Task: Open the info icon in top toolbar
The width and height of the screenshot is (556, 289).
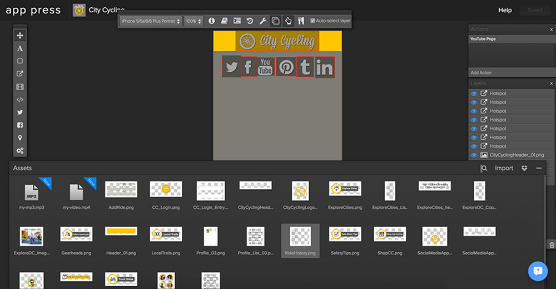Action: [x=211, y=21]
